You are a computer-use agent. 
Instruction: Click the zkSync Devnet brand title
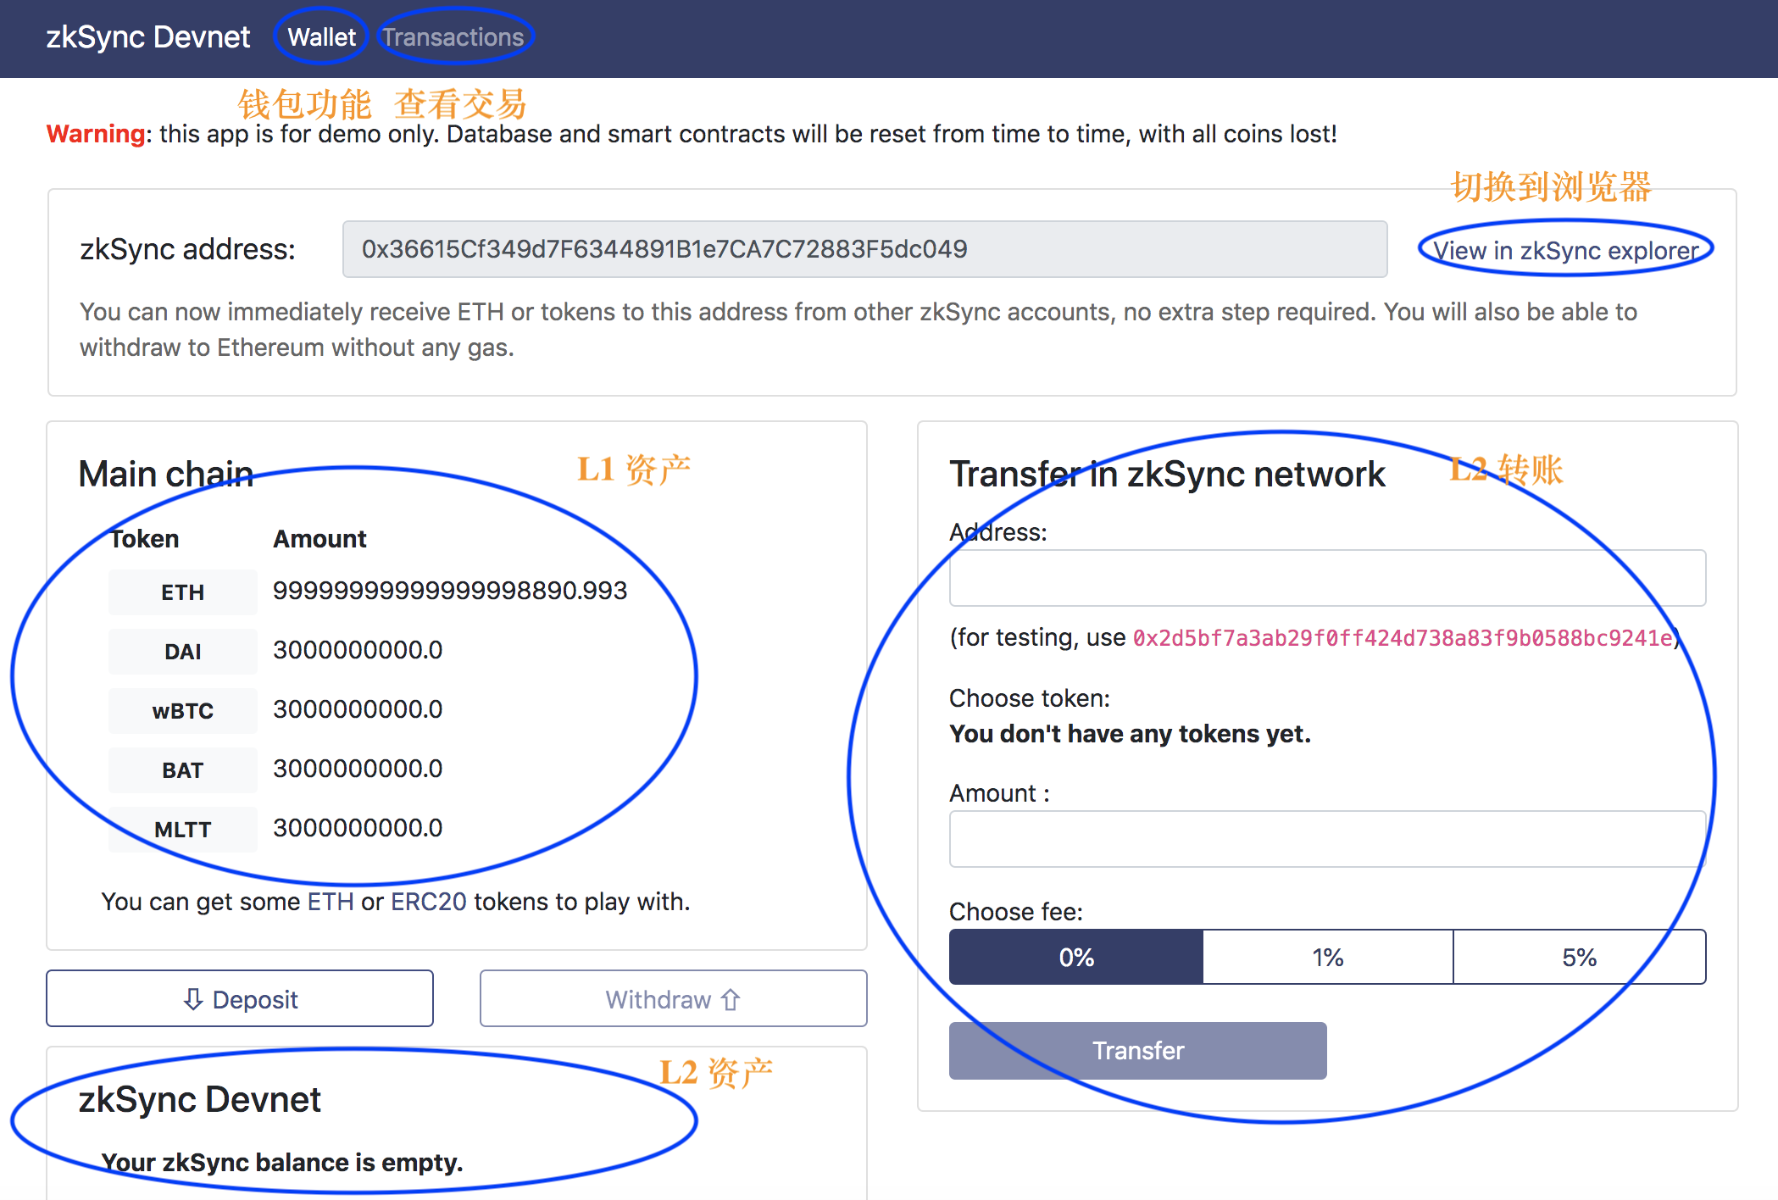(x=148, y=37)
